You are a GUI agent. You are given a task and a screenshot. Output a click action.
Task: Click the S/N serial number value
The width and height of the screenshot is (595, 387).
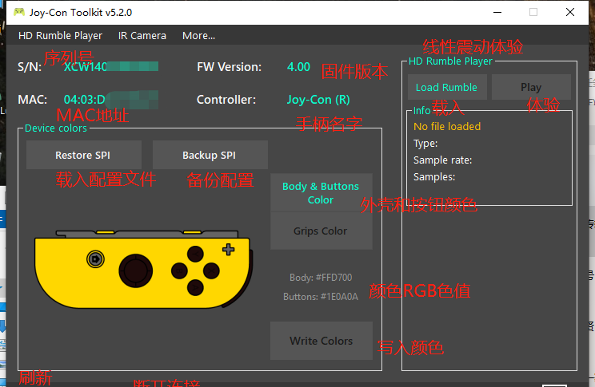click(x=111, y=67)
